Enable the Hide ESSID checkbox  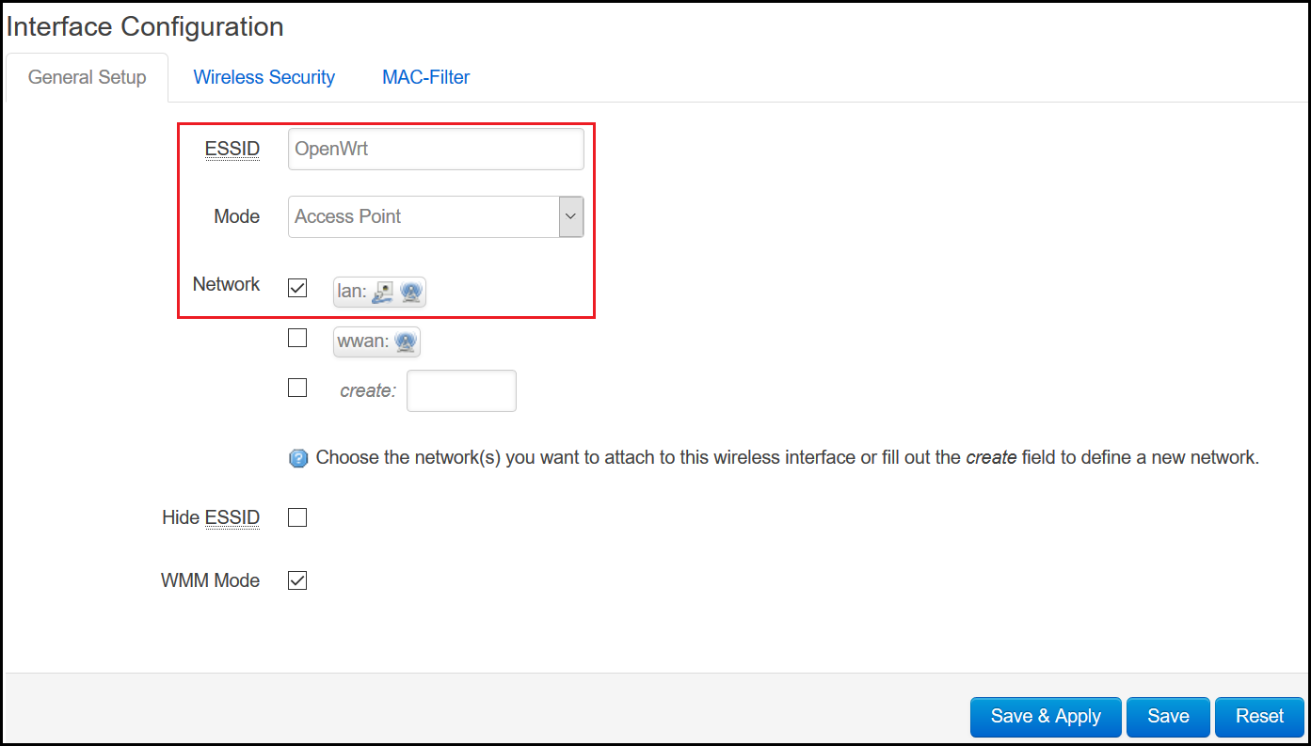coord(296,516)
